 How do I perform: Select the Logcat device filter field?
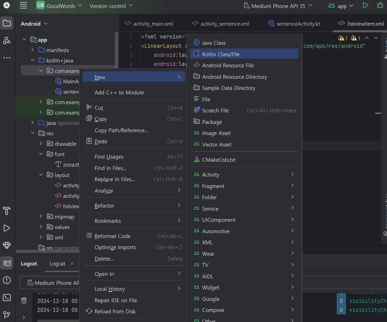(49, 283)
